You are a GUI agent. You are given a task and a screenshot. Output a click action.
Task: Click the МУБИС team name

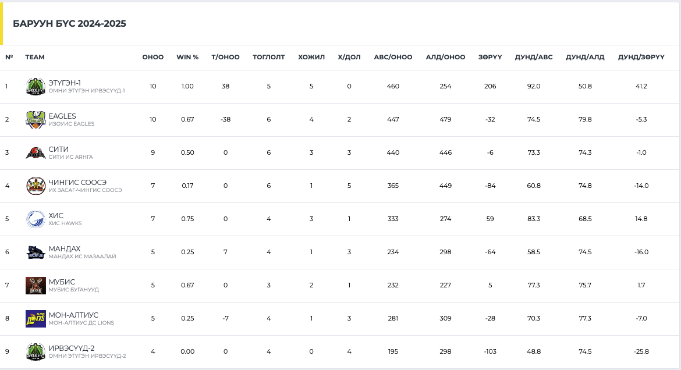tap(62, 282)
